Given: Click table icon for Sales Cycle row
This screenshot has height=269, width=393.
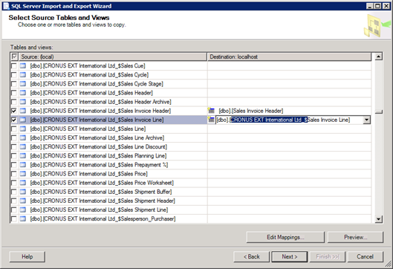Looking at the screenshot, I should 23,75.
